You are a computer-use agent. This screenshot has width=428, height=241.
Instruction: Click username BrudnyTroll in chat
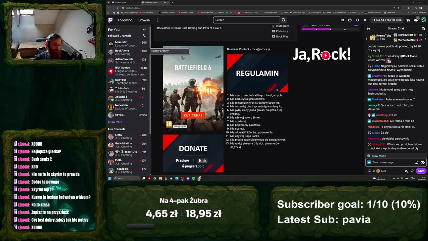(x=379, y=76)
